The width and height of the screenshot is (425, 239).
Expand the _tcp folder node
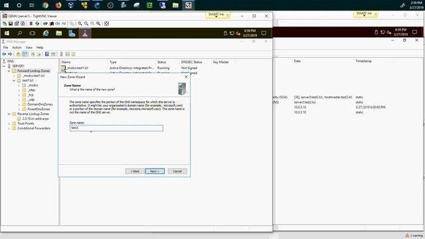click(19, 95)
